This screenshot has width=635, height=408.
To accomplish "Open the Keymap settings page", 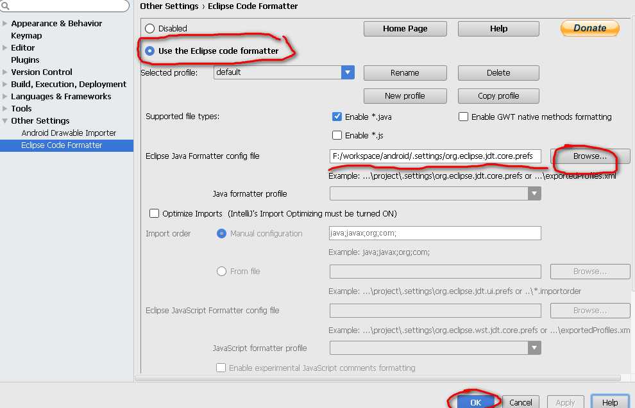I will (26, 36).
